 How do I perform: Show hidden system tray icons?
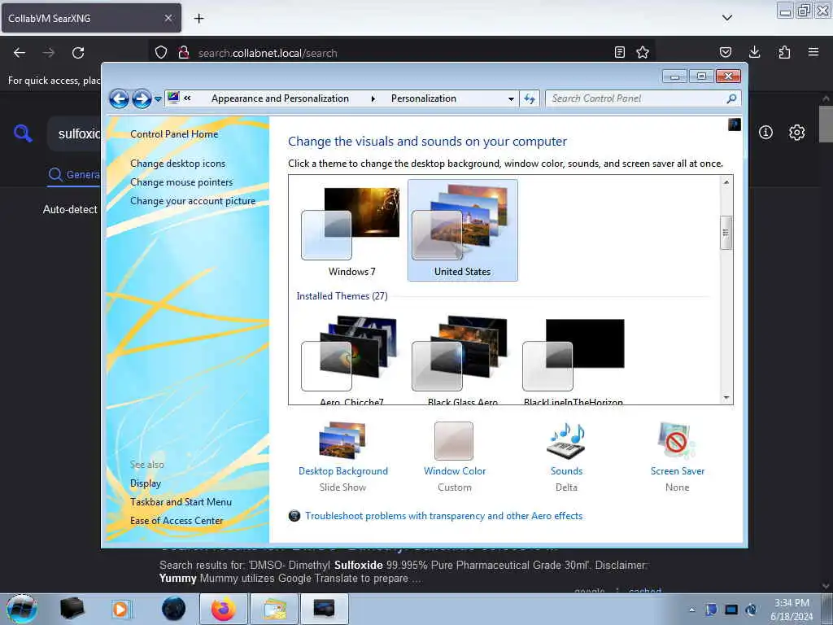coord(691,610)
